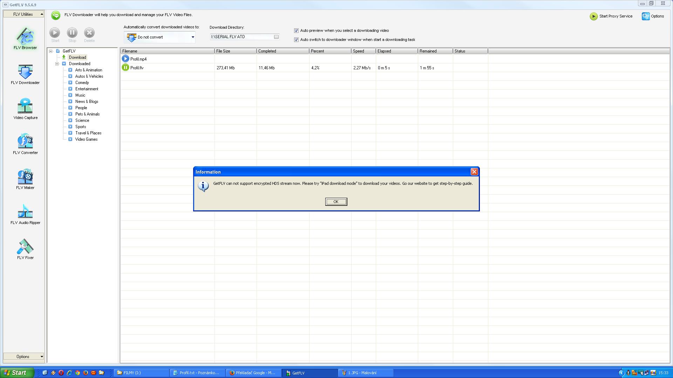Sort the list by the Speed column
Viewport: 673px width, 378px height.
click(x=363, y=51)
